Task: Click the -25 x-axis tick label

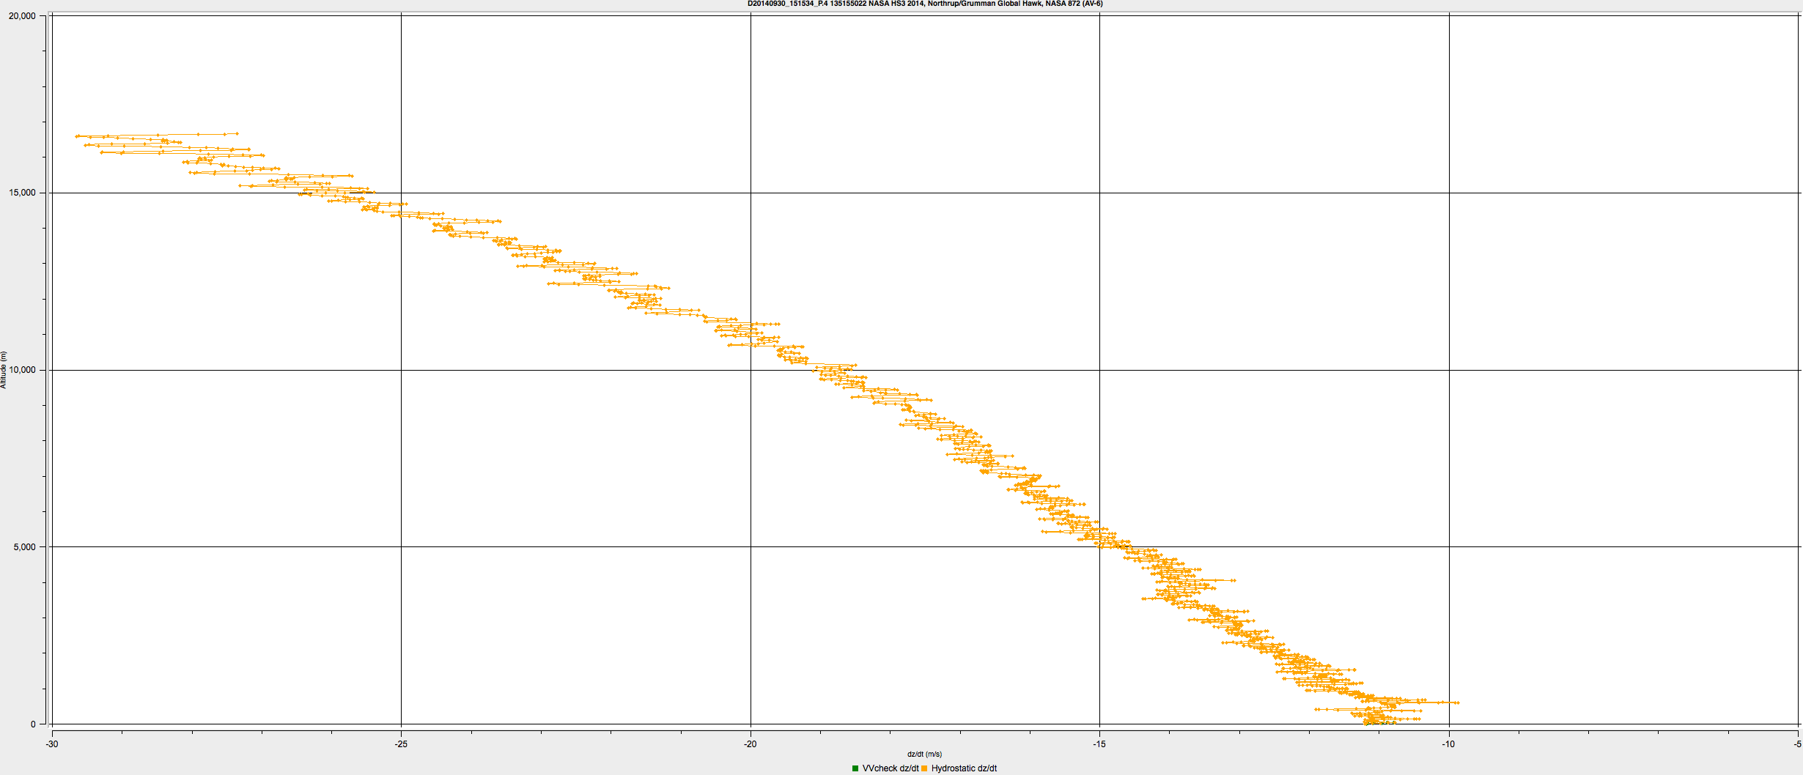Action: click(401, 744)
